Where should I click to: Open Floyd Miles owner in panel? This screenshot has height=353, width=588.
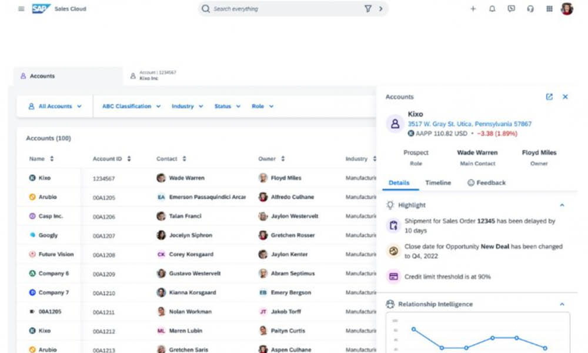coord(539,153)
